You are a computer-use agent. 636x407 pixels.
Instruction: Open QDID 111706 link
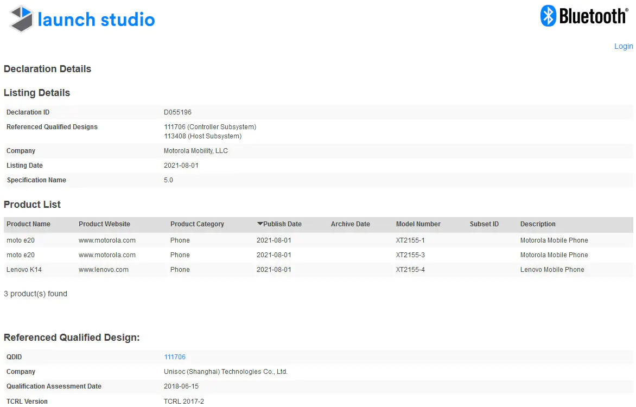(174, 357)
